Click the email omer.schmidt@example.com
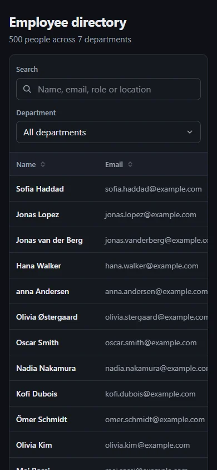The height and width of the screenshot is (470, 217). (x=155, y=419)
